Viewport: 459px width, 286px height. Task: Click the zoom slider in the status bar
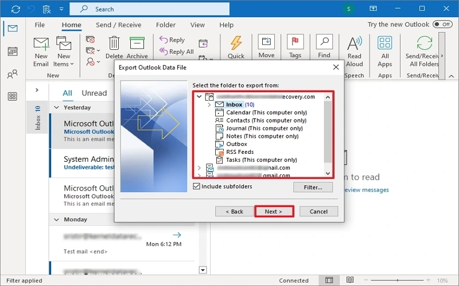[398, 280]
